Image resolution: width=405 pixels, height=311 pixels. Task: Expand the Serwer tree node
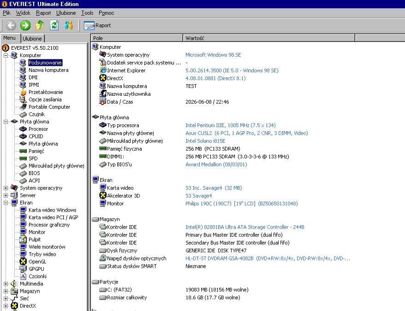pos(6,195)
